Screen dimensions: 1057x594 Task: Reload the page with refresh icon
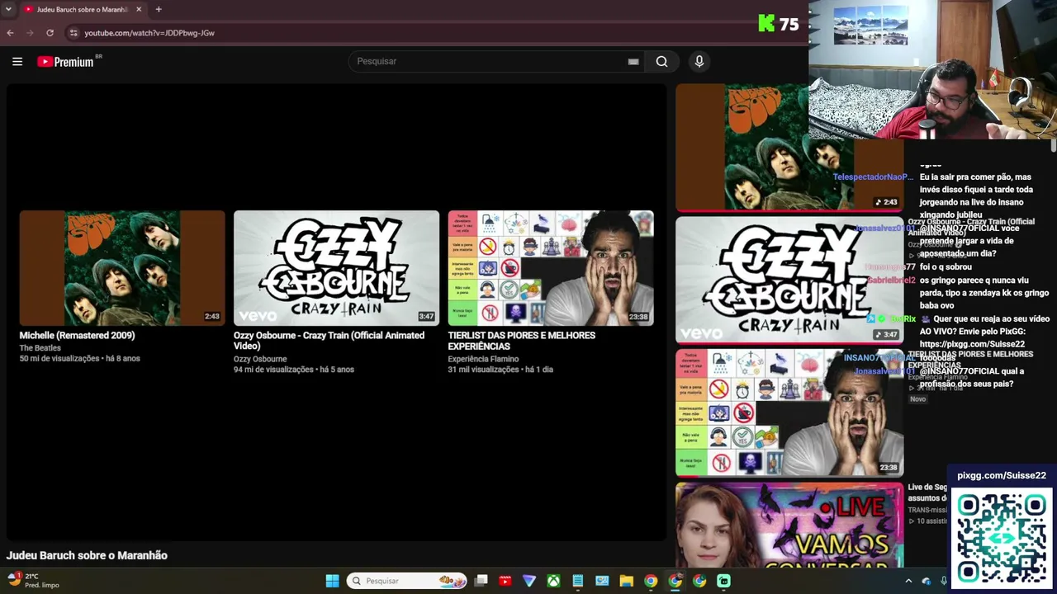click(50, 33)
